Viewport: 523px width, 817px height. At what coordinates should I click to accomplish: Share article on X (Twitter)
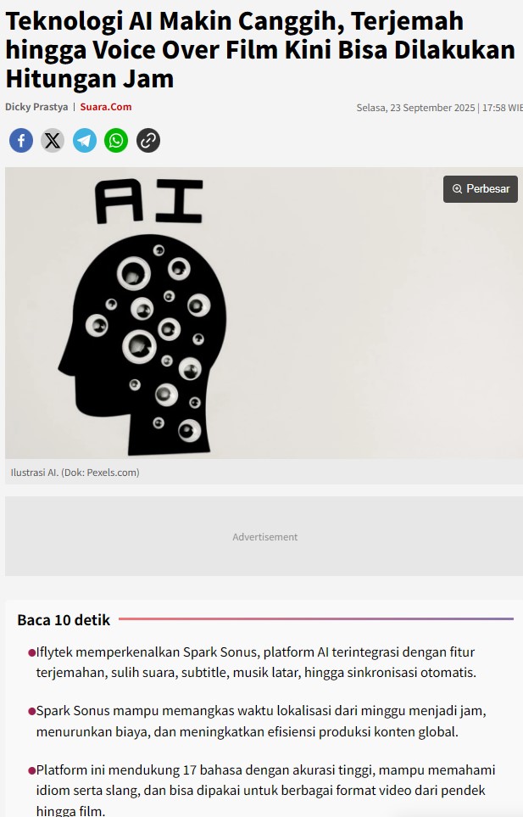click(53, 141)
